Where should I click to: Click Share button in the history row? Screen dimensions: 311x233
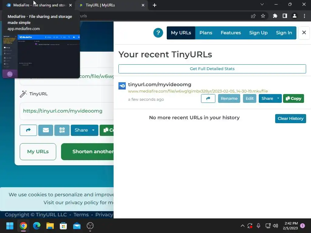267,99
